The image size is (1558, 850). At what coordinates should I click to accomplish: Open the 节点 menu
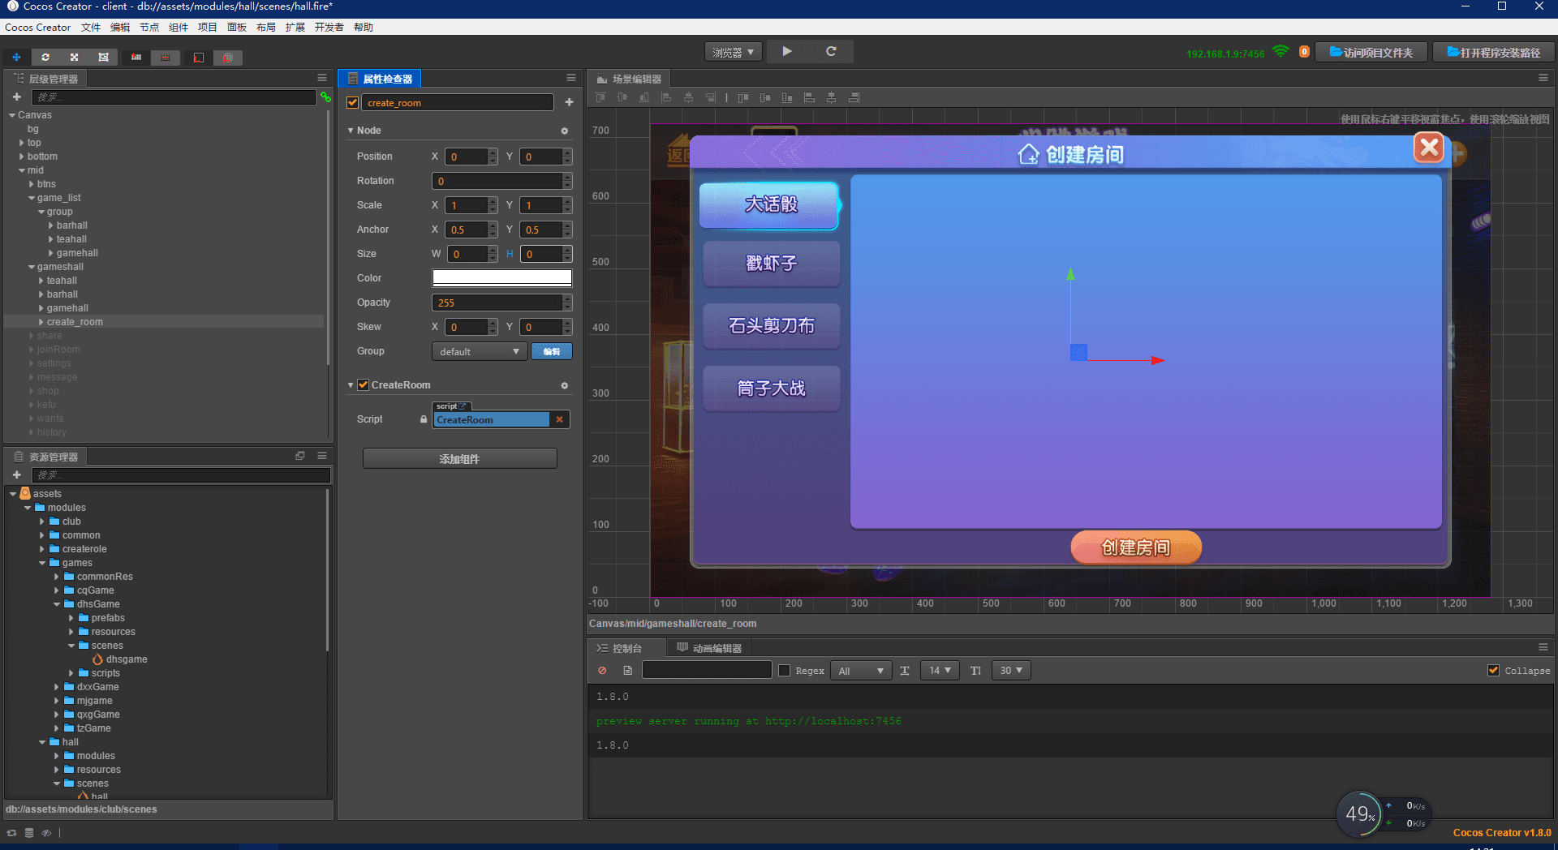(149, 28)
